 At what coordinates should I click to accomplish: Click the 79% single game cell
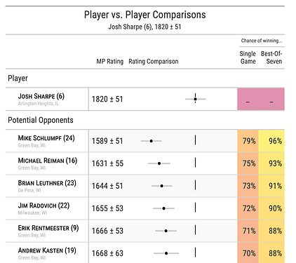click(248, 141)
